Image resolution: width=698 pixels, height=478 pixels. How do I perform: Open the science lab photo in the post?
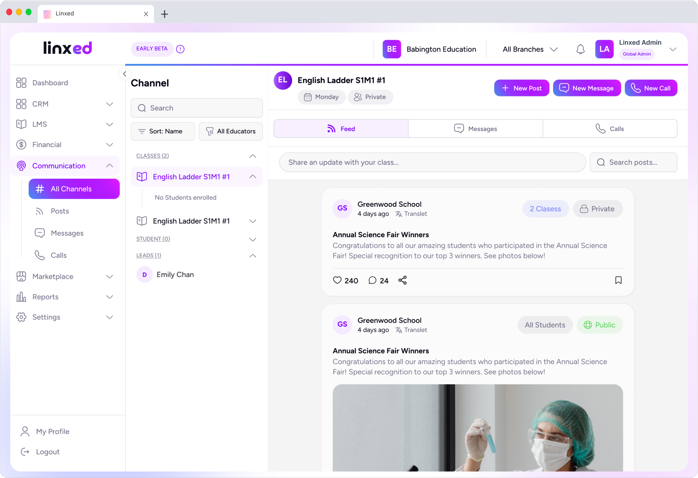tap(478, 428)
